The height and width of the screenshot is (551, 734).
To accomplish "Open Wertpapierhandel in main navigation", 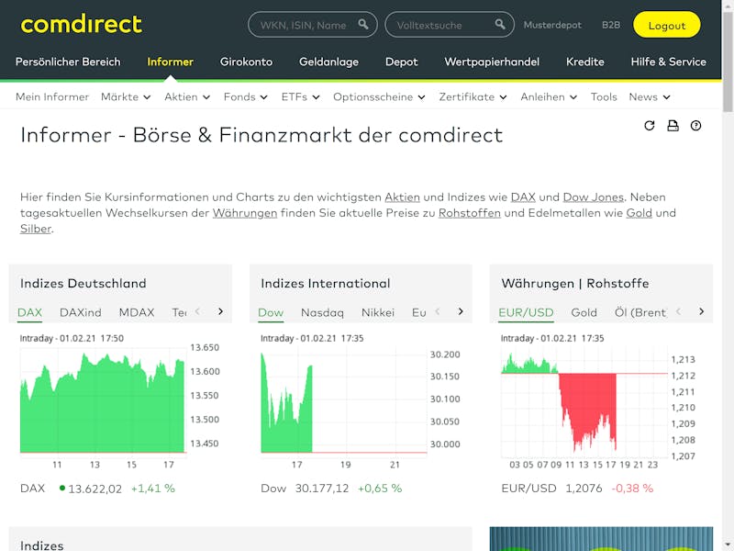I will click(x=492, y=62).
